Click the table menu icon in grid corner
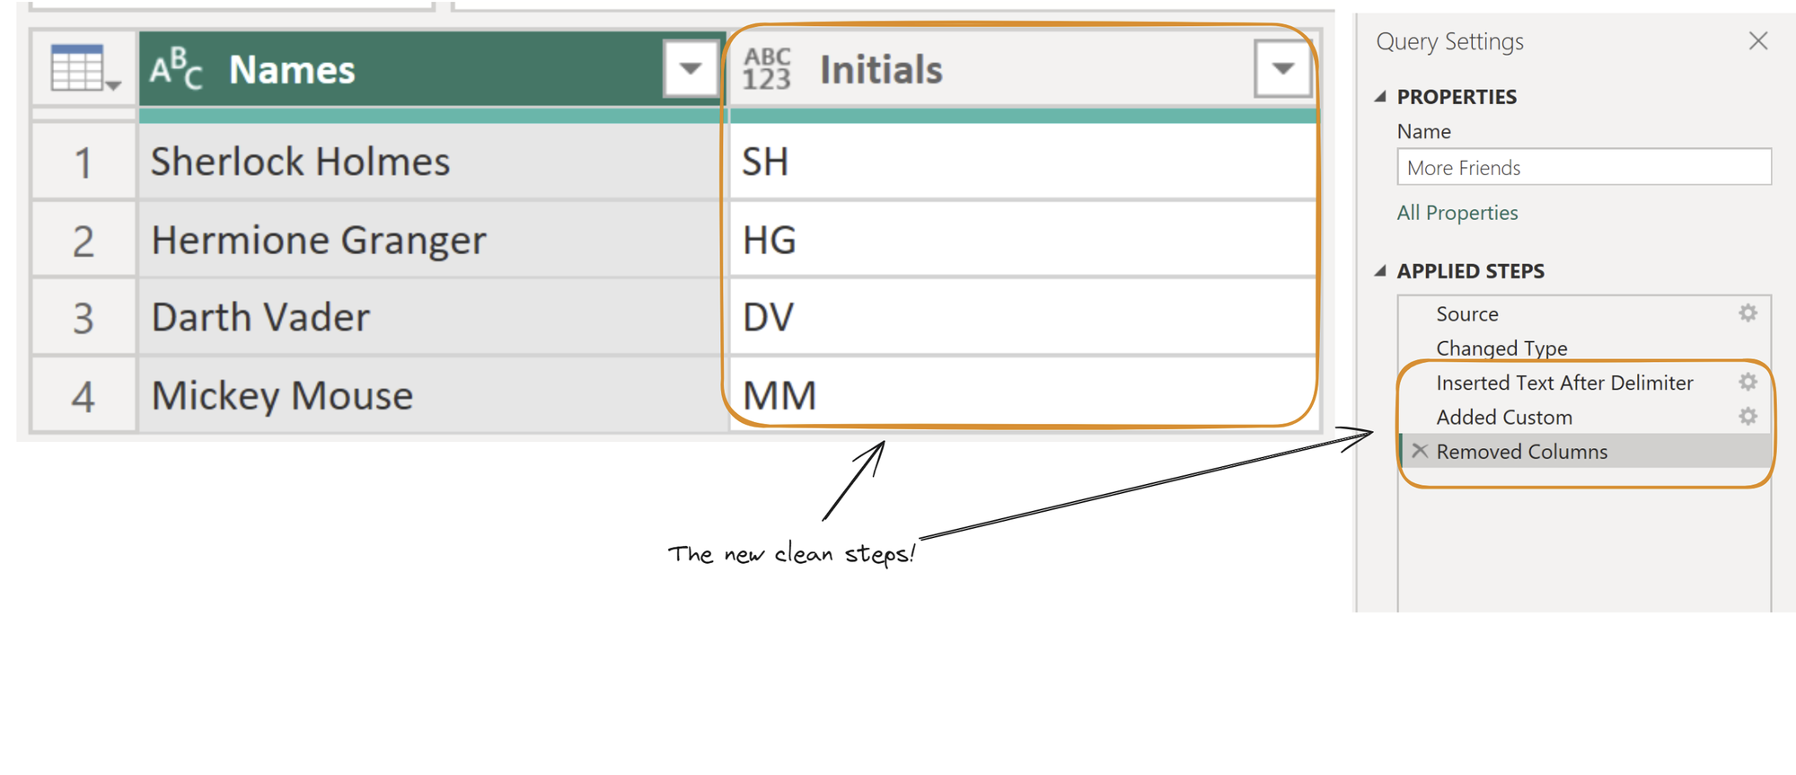This screenshot has width=1796, height=775. [84, 70]
